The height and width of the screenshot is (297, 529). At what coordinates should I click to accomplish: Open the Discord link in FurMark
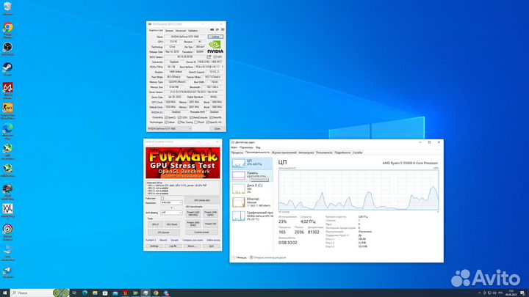coord(163,240)
